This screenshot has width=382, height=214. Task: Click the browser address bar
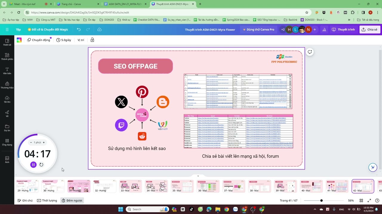click(x=167, y=12)
